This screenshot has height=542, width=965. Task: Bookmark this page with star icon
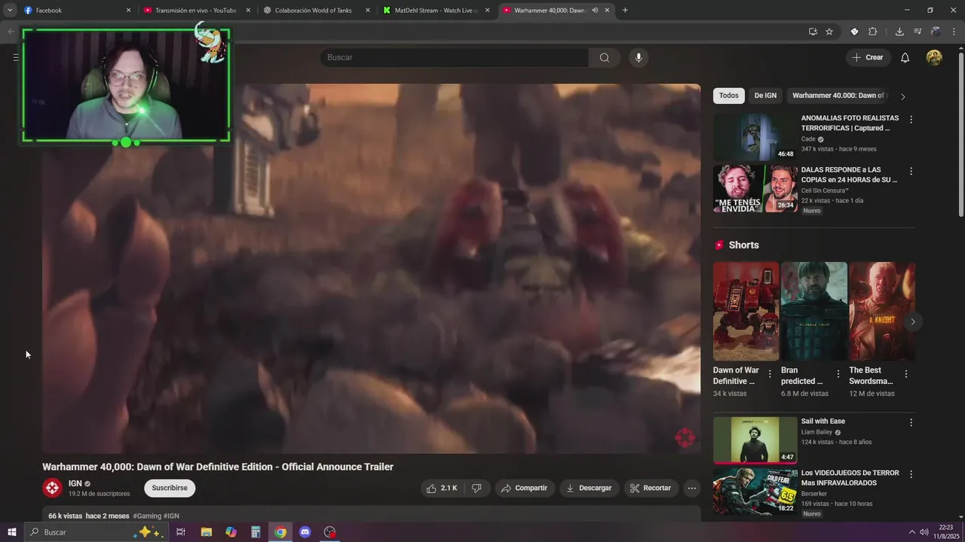pyautogui.click(x=829, y=32)
